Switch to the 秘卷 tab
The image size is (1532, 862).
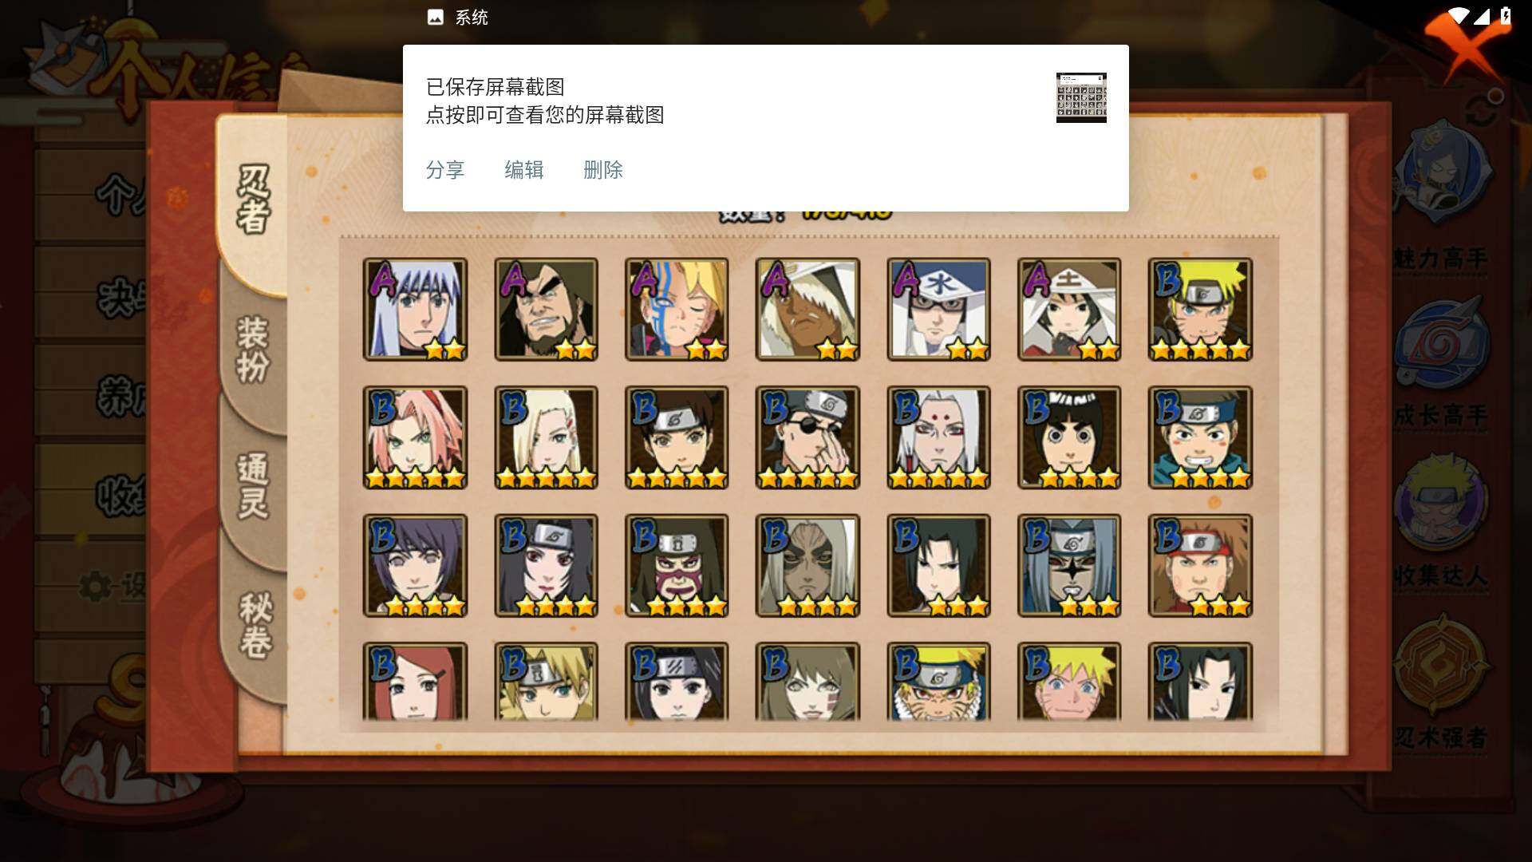[x=255, y=624]
